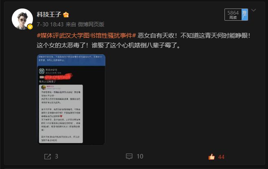Click the yellow verified badge on avatar
This screenshot has width=268, height=169.
point(30,27)
